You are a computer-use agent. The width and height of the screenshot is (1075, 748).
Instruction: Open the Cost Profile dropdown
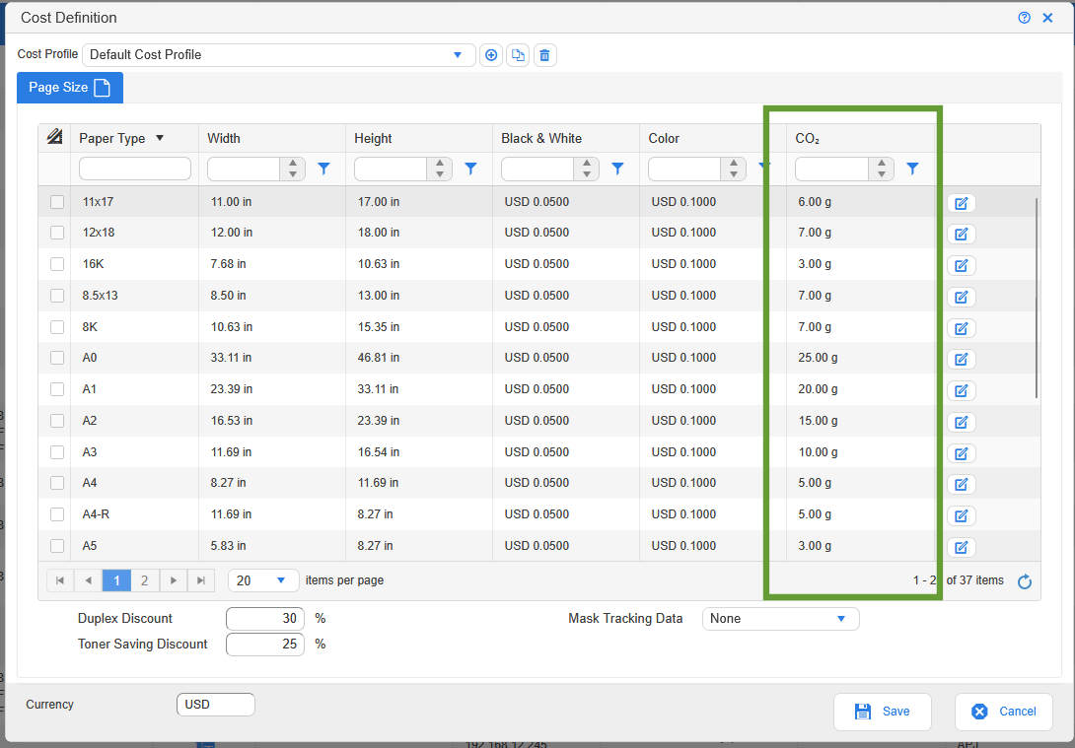457,55
